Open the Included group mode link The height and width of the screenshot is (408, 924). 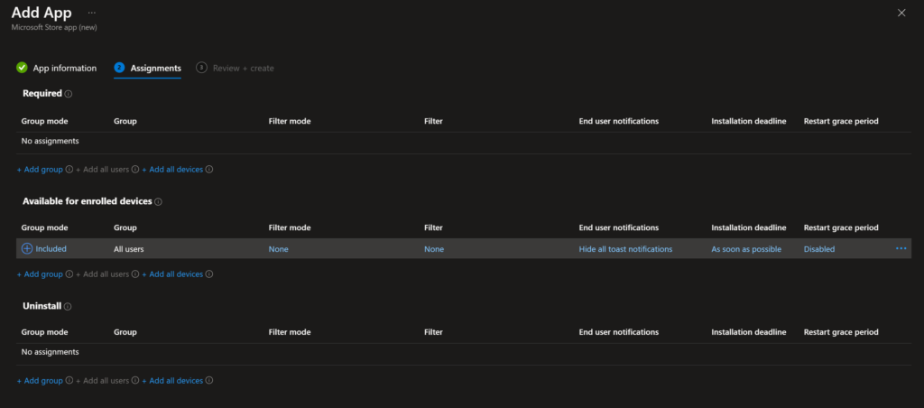[x=51, y=249]
